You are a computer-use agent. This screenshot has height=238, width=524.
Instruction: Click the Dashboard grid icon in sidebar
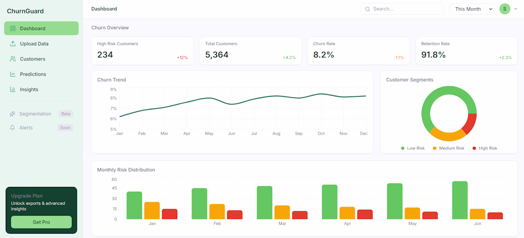(13, 29)
